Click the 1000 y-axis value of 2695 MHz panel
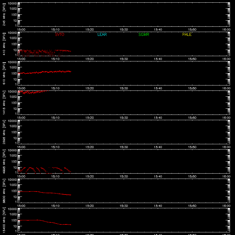The height and width of the screenshot is (235, 235). [13, 126]
